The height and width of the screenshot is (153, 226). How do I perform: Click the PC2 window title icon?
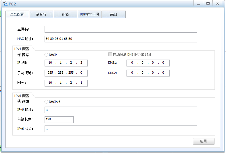(x=5, y=4)
